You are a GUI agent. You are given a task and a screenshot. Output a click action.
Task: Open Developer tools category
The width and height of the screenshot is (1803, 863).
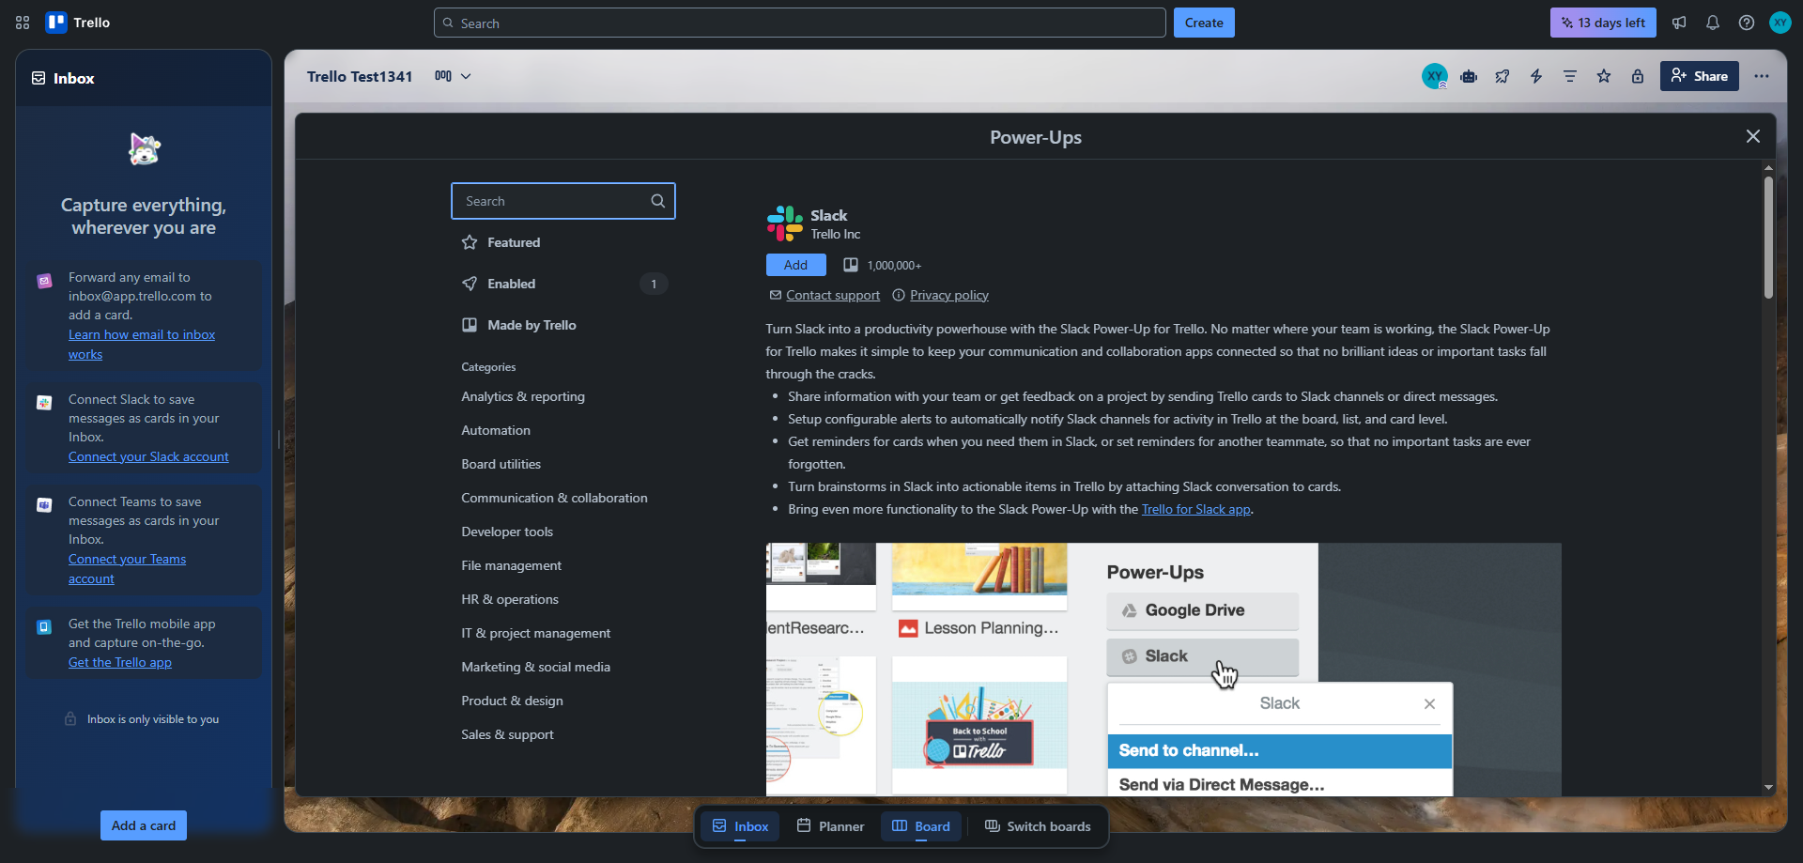[507, 532]
